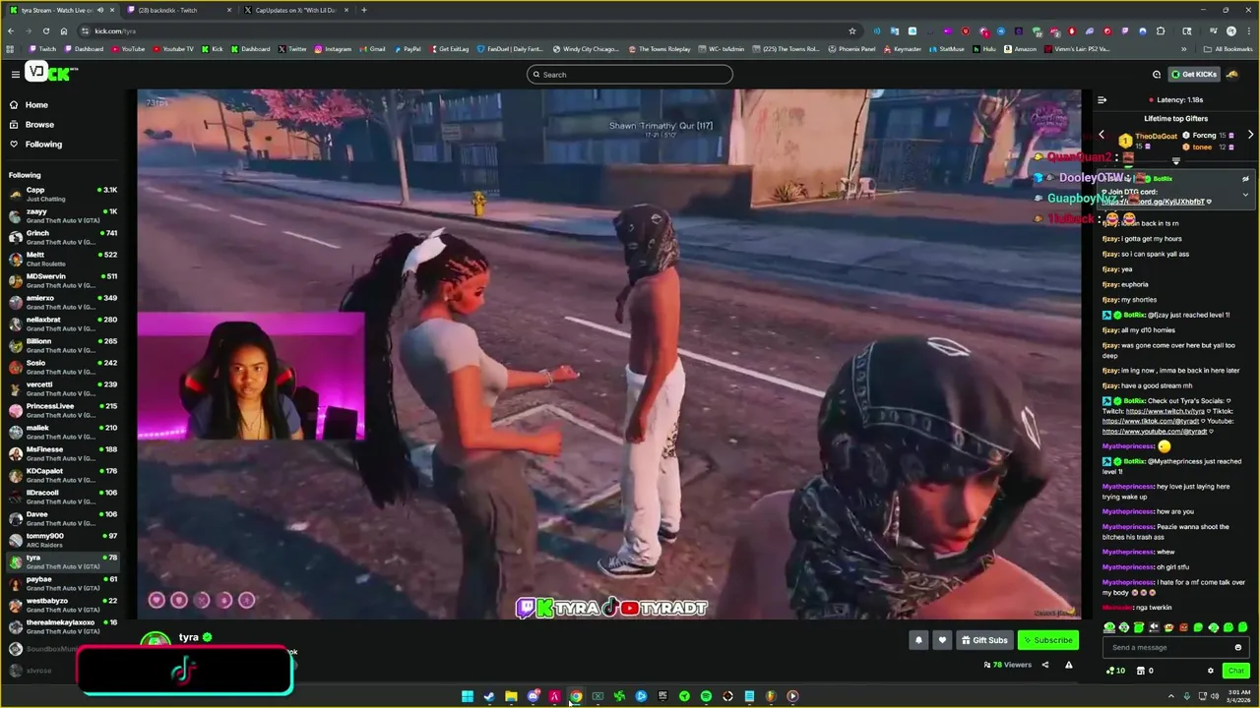Open the PayPal bookmark

407,49
